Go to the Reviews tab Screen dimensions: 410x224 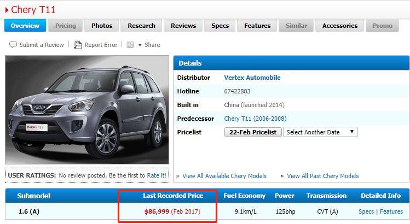[x=183, y=26]
